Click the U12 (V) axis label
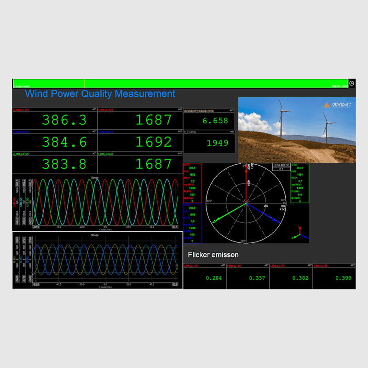 tap(27, 202)
